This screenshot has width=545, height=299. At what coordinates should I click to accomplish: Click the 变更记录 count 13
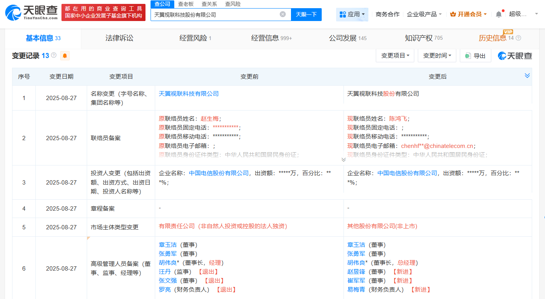[x=45, y=56]
